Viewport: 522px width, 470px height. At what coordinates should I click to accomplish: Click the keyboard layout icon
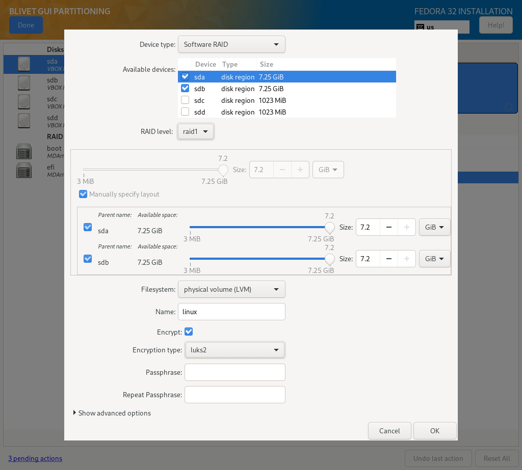coord(420,27)
